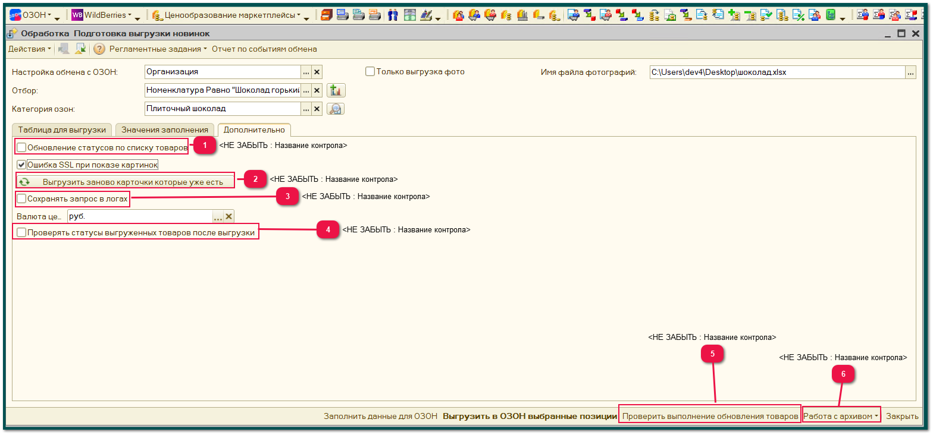Click the calculator with pen toolbar icon

[x=426, y=15]
